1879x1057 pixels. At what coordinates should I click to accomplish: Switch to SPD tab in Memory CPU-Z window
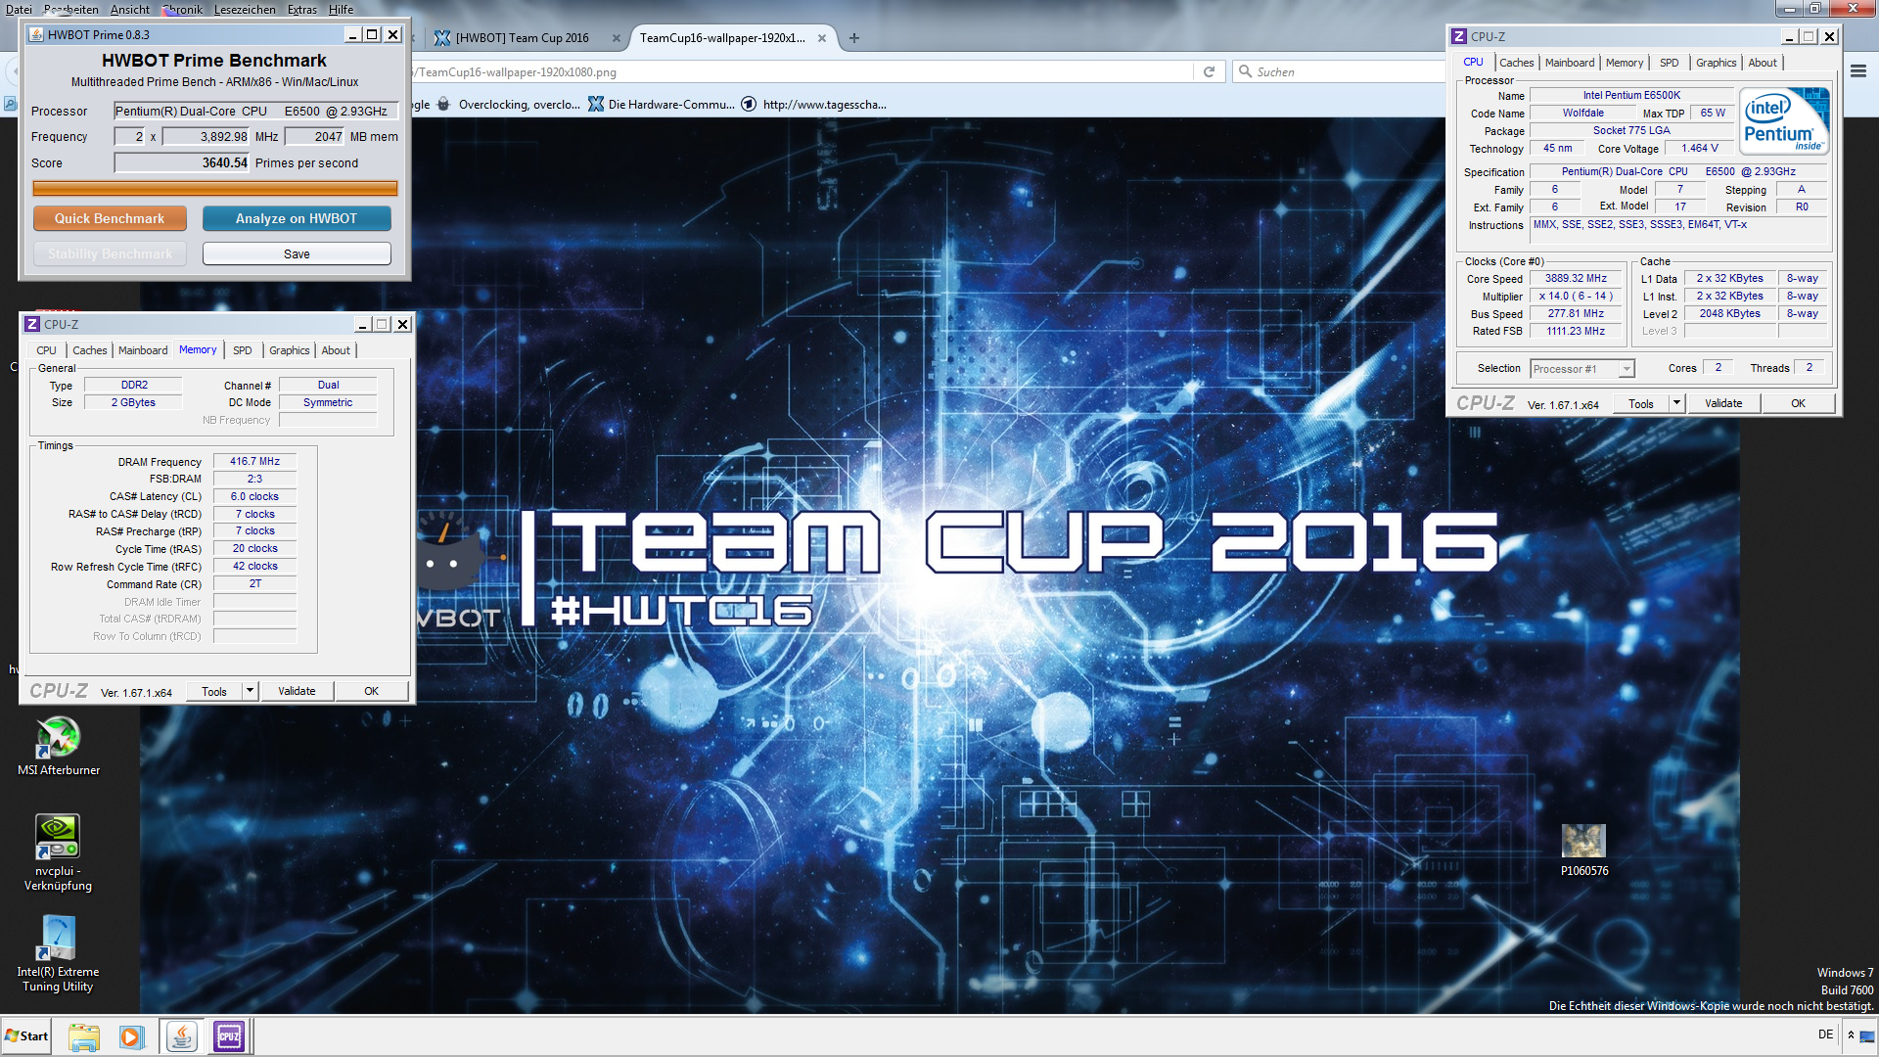(x=243, y=350)
